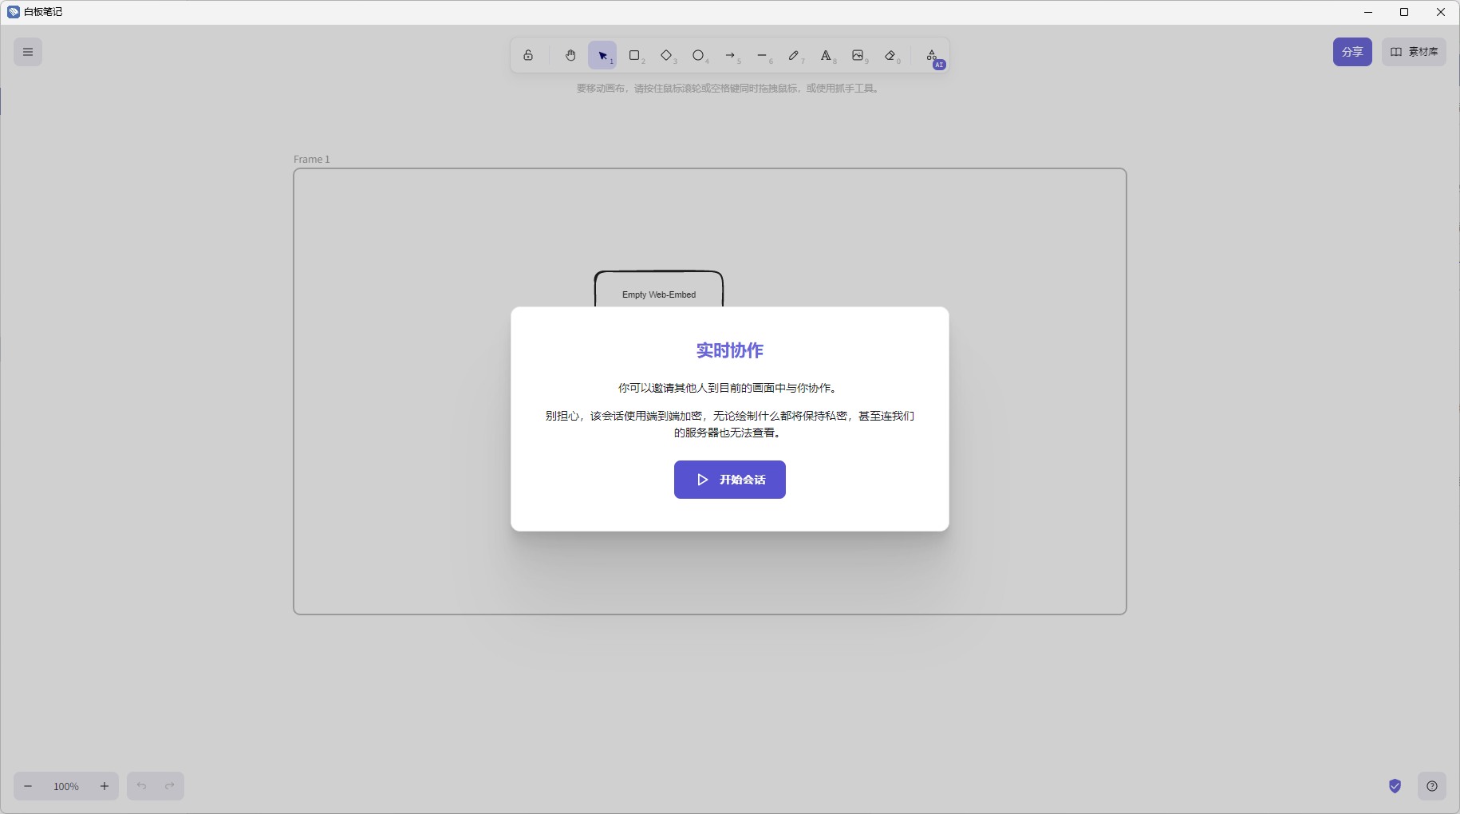The image size is (1460, 814).
Task: Reset zoom by clicking 100%
Action: [x=66, y=786]
